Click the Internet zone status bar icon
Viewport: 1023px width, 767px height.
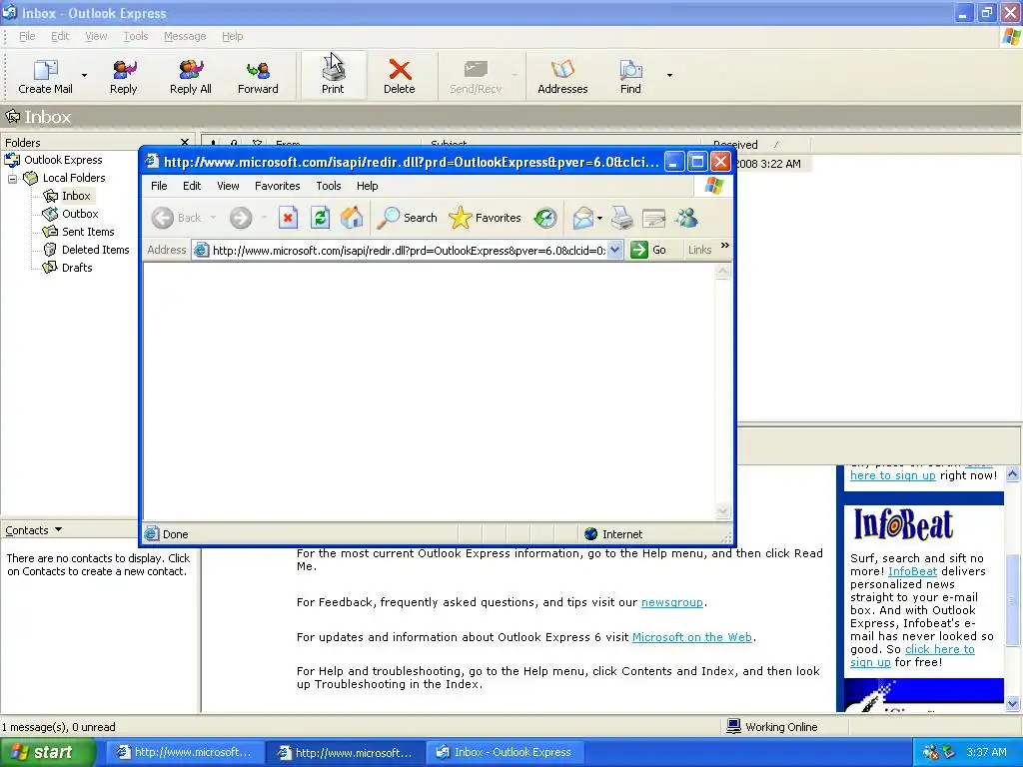(591, 534)
